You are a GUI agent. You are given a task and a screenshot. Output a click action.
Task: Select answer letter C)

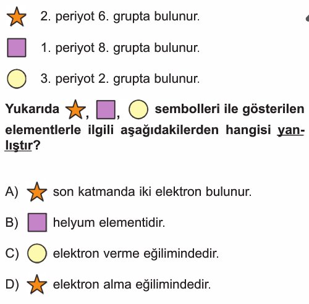tap(12, 253)
